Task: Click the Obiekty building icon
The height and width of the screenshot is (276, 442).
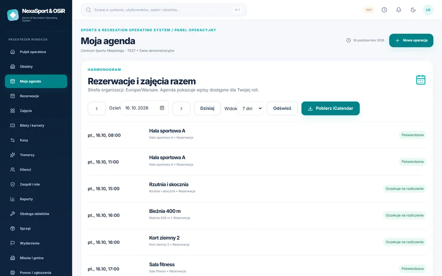Action: pos(12,66)
